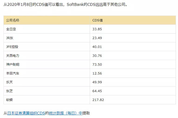The height and width of the screenshot is (118, 178).
Task: Click the 40.01 value cell
Action: (x=97, y=47)
